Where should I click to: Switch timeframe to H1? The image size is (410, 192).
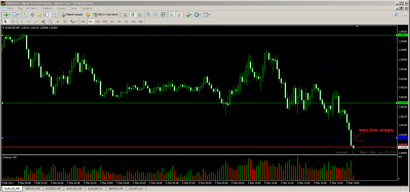(112, 22)
